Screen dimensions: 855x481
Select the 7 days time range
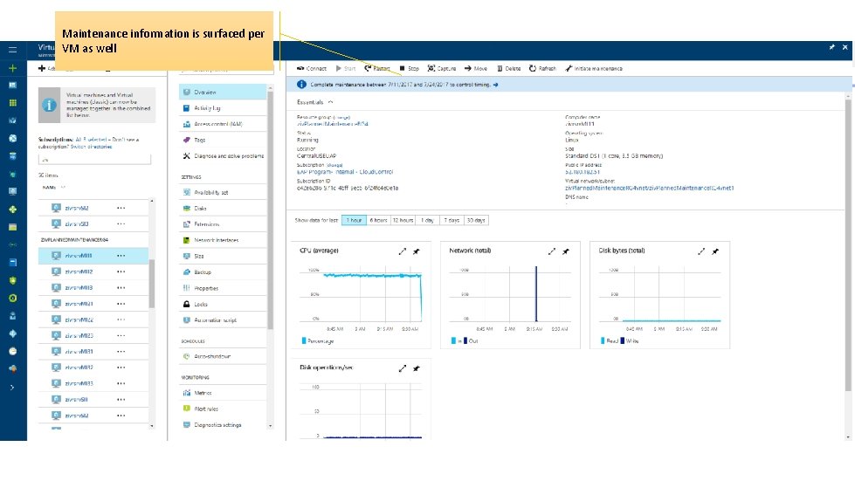[x=452, y=220]
